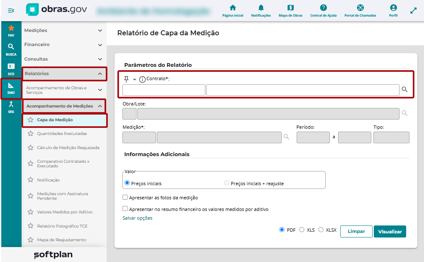This screenshot has height=262, width=424.
Task: Favorite Medições com Assinatura Pendente star
Action: click(31, 196)
